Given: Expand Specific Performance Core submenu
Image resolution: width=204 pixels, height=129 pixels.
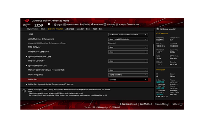Looking at the screenshot, I should (x=38, y=57).
